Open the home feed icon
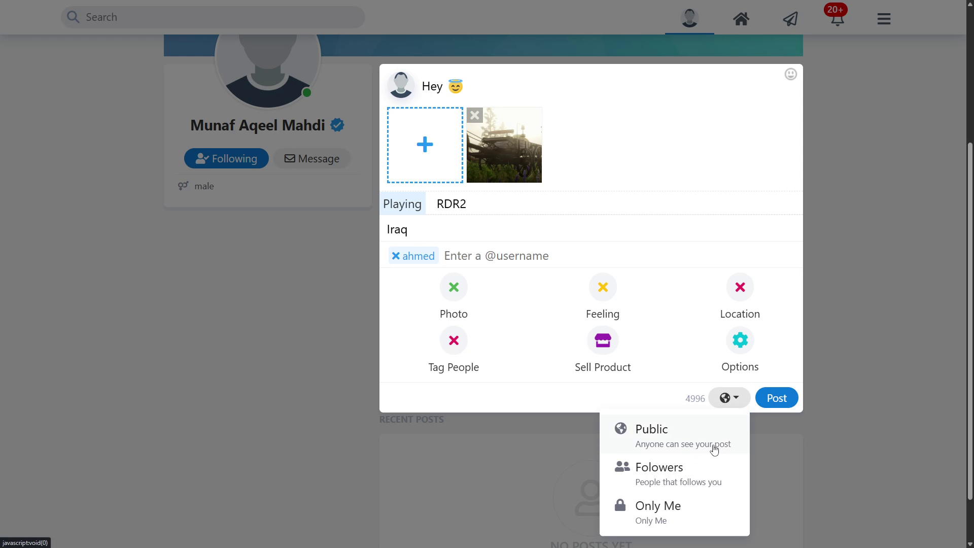 coord(741,19)
